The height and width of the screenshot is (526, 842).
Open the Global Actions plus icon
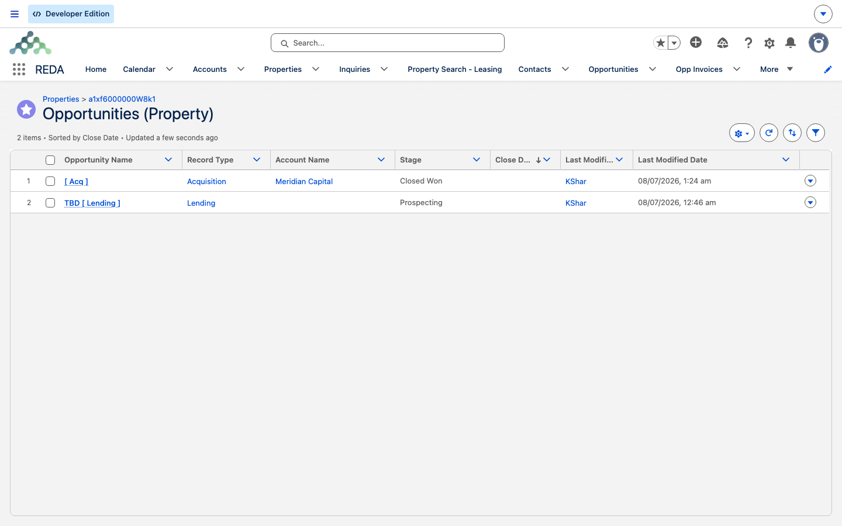pyautogui.click(x=696, y=42)
